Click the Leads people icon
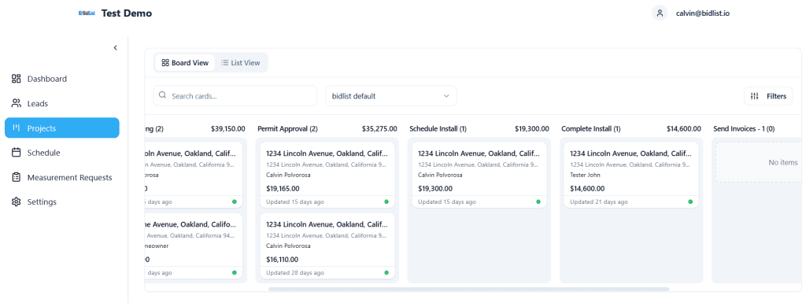 pyautogui.click(x=16, y=103)
